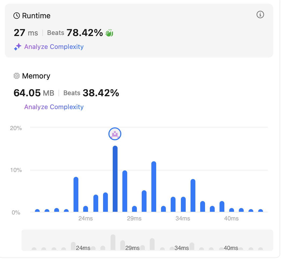
Task: Click the clapping hands emoji icon
Action: click(x=109, y=33)
